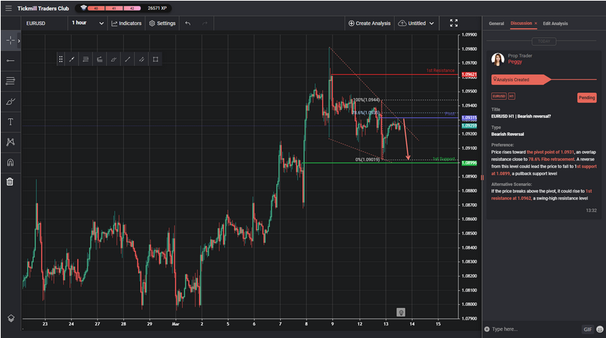Viewport: 606px width, 338px height.
Task: Pick the trend line tool in floating toolbar
Action: coord(72,59)
